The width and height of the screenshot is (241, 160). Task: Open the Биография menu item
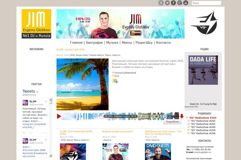point(94,42)
